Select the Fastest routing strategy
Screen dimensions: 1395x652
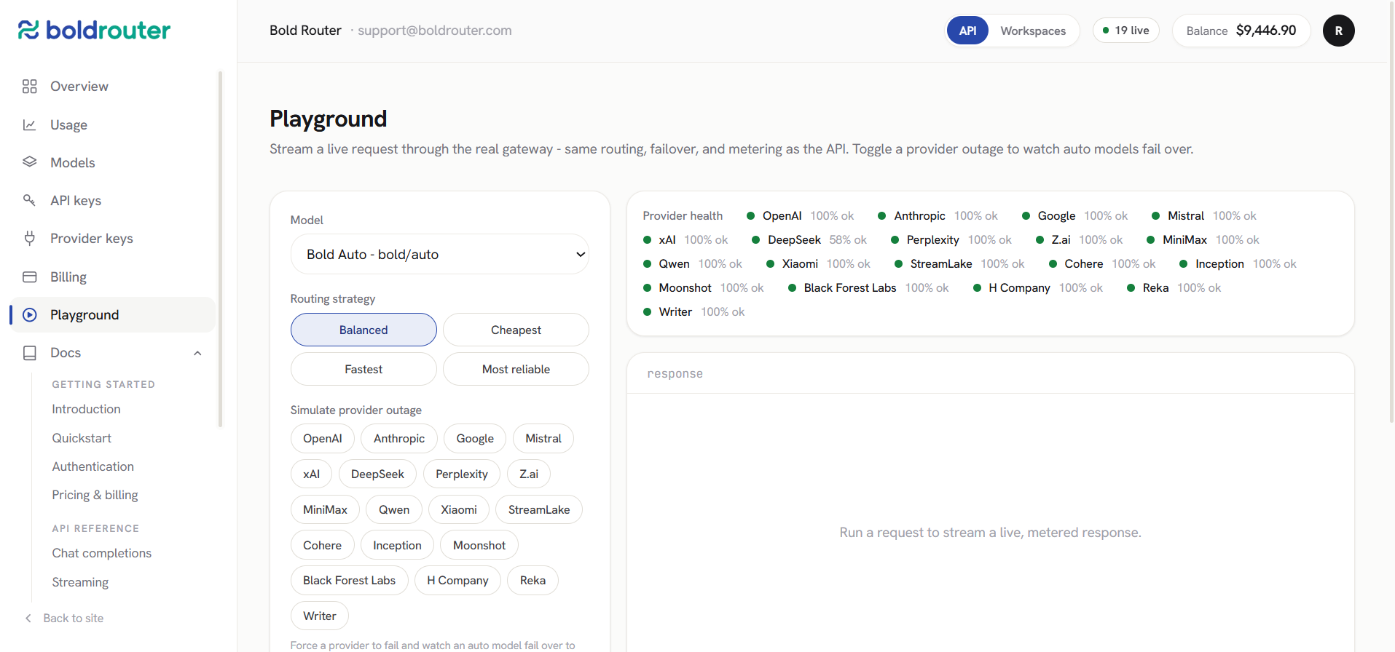point(364,369)
